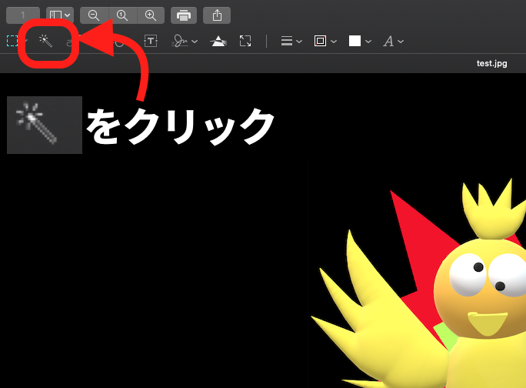The width and height of the screenshot is (526, 388).
Task: Set zoom to actual size
Action: [x=122, y=15]
